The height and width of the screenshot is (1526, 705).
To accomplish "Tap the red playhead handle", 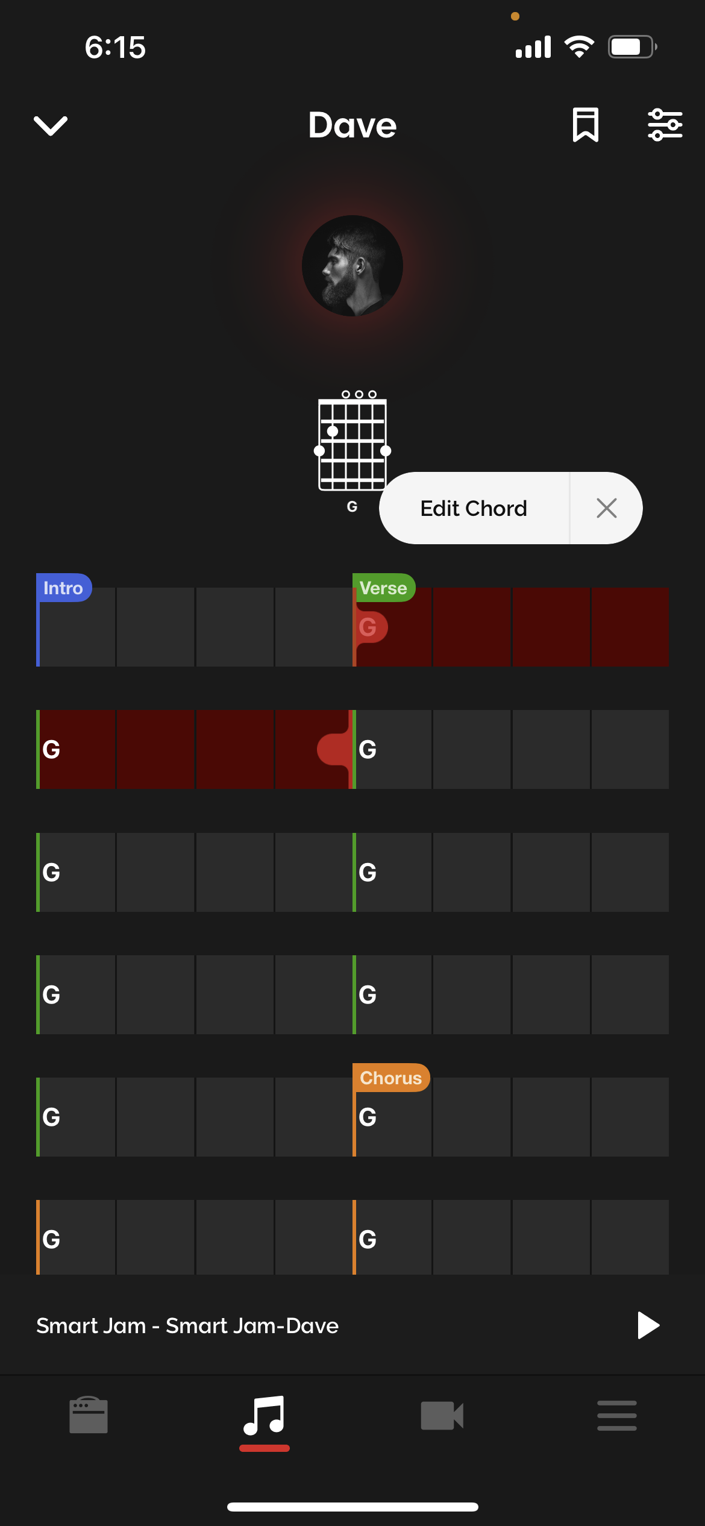I will coord(333,749).
